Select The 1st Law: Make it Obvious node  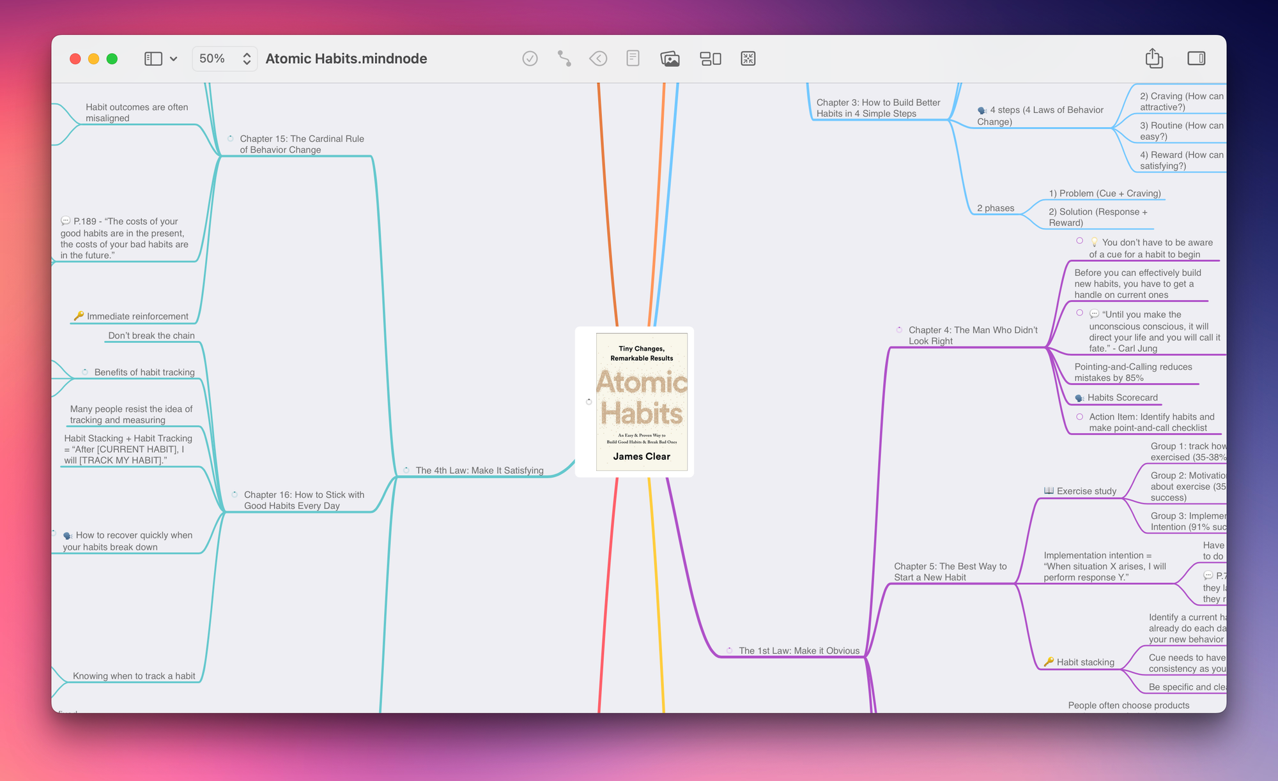coord(799,651)
